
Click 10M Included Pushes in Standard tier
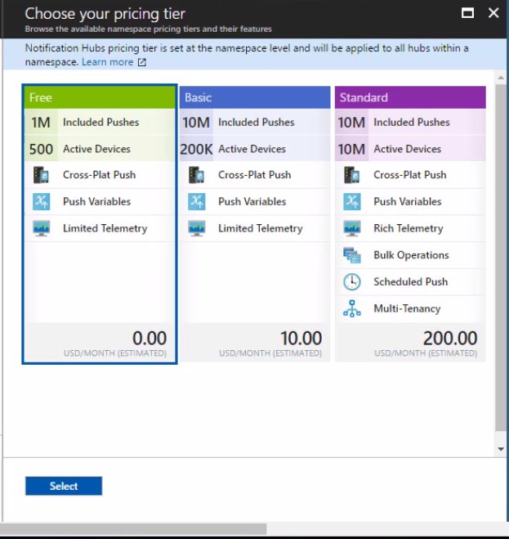tap(410, 123)
